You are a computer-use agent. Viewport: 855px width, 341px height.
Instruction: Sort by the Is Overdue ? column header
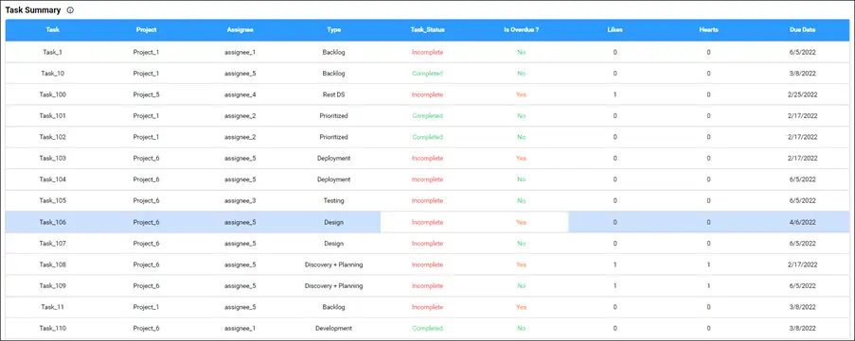pos(522,30)
